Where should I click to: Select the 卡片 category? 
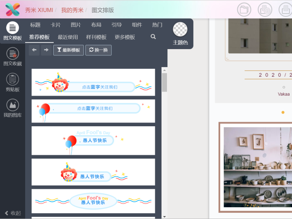[x=55, y=25]
